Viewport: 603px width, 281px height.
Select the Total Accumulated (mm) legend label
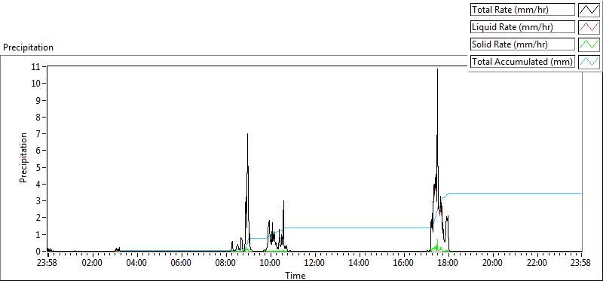pyautogui.click(x=522, y=62)
